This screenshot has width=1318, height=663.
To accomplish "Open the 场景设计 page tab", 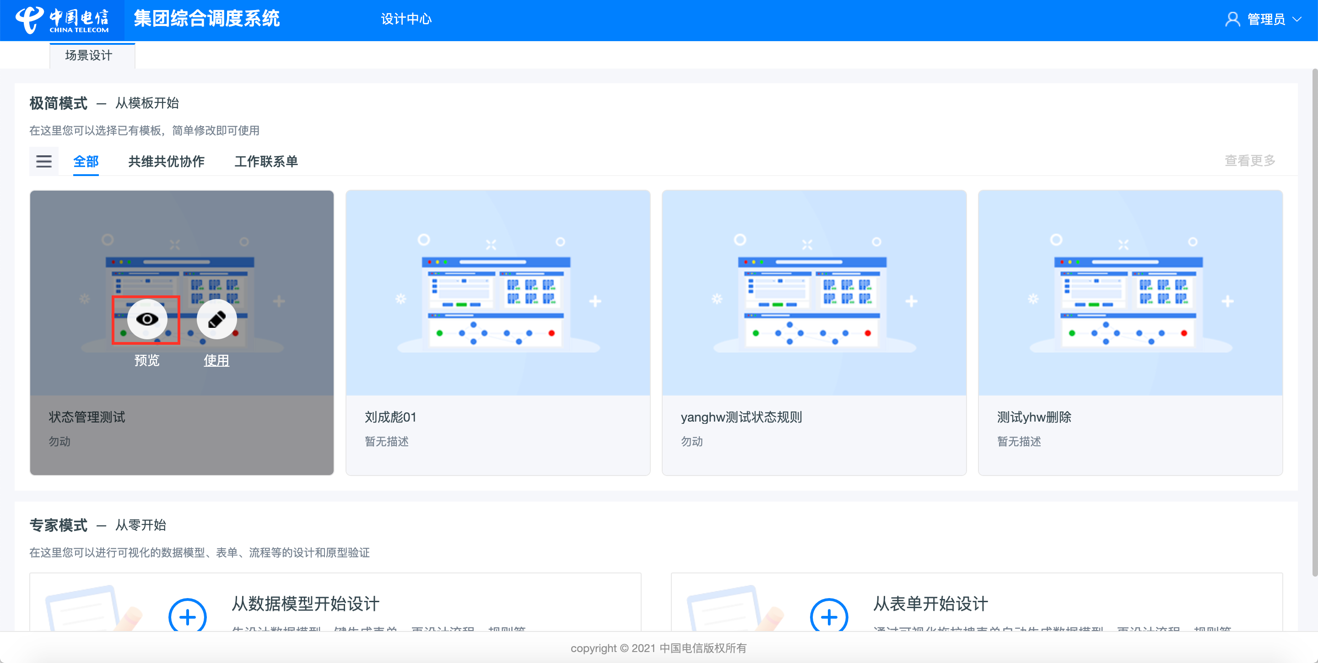I will 88,55.
